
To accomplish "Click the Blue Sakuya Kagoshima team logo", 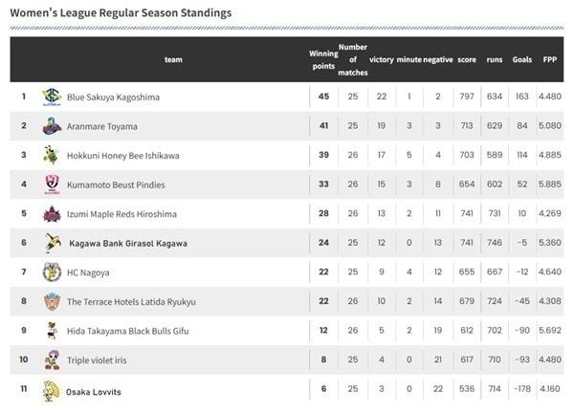I will 52,97.
